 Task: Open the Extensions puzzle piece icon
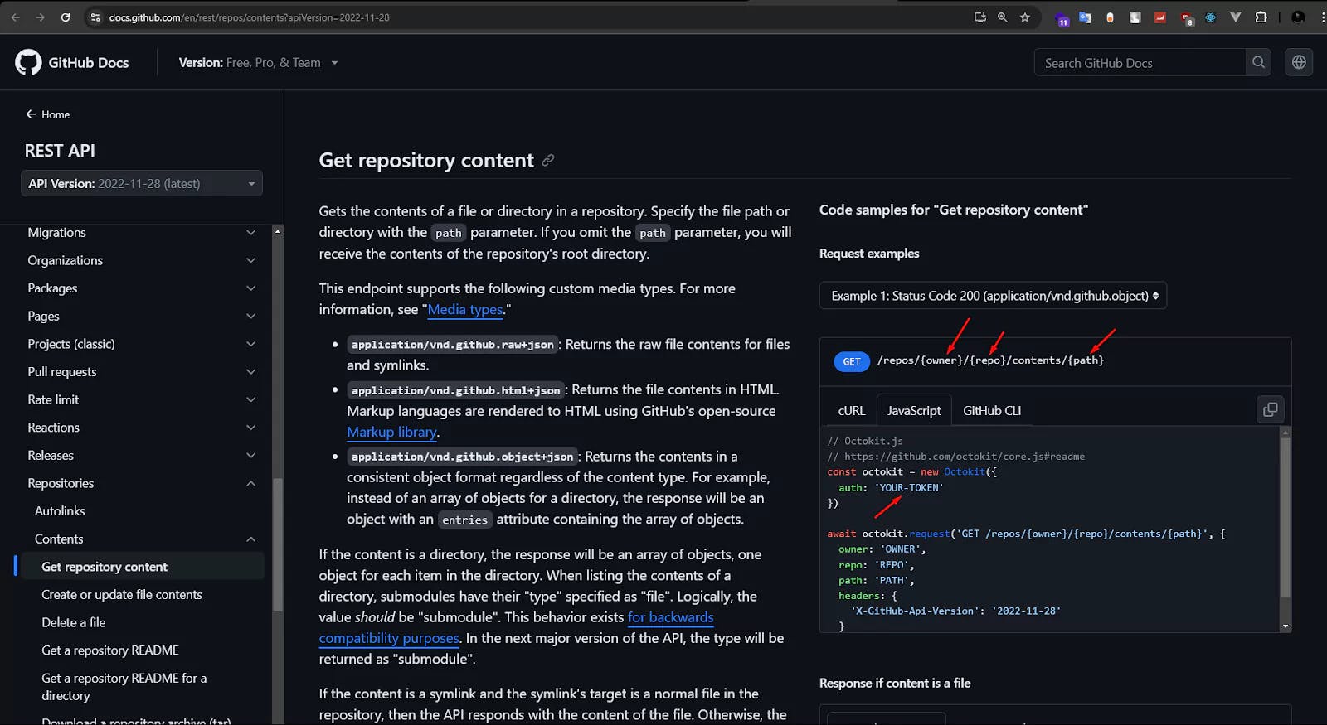tap(1261, 17)
